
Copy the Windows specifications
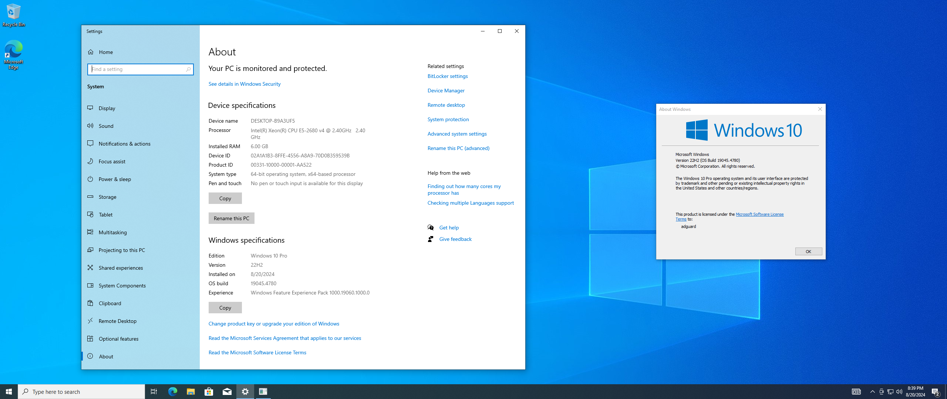(x=225, y=308)
